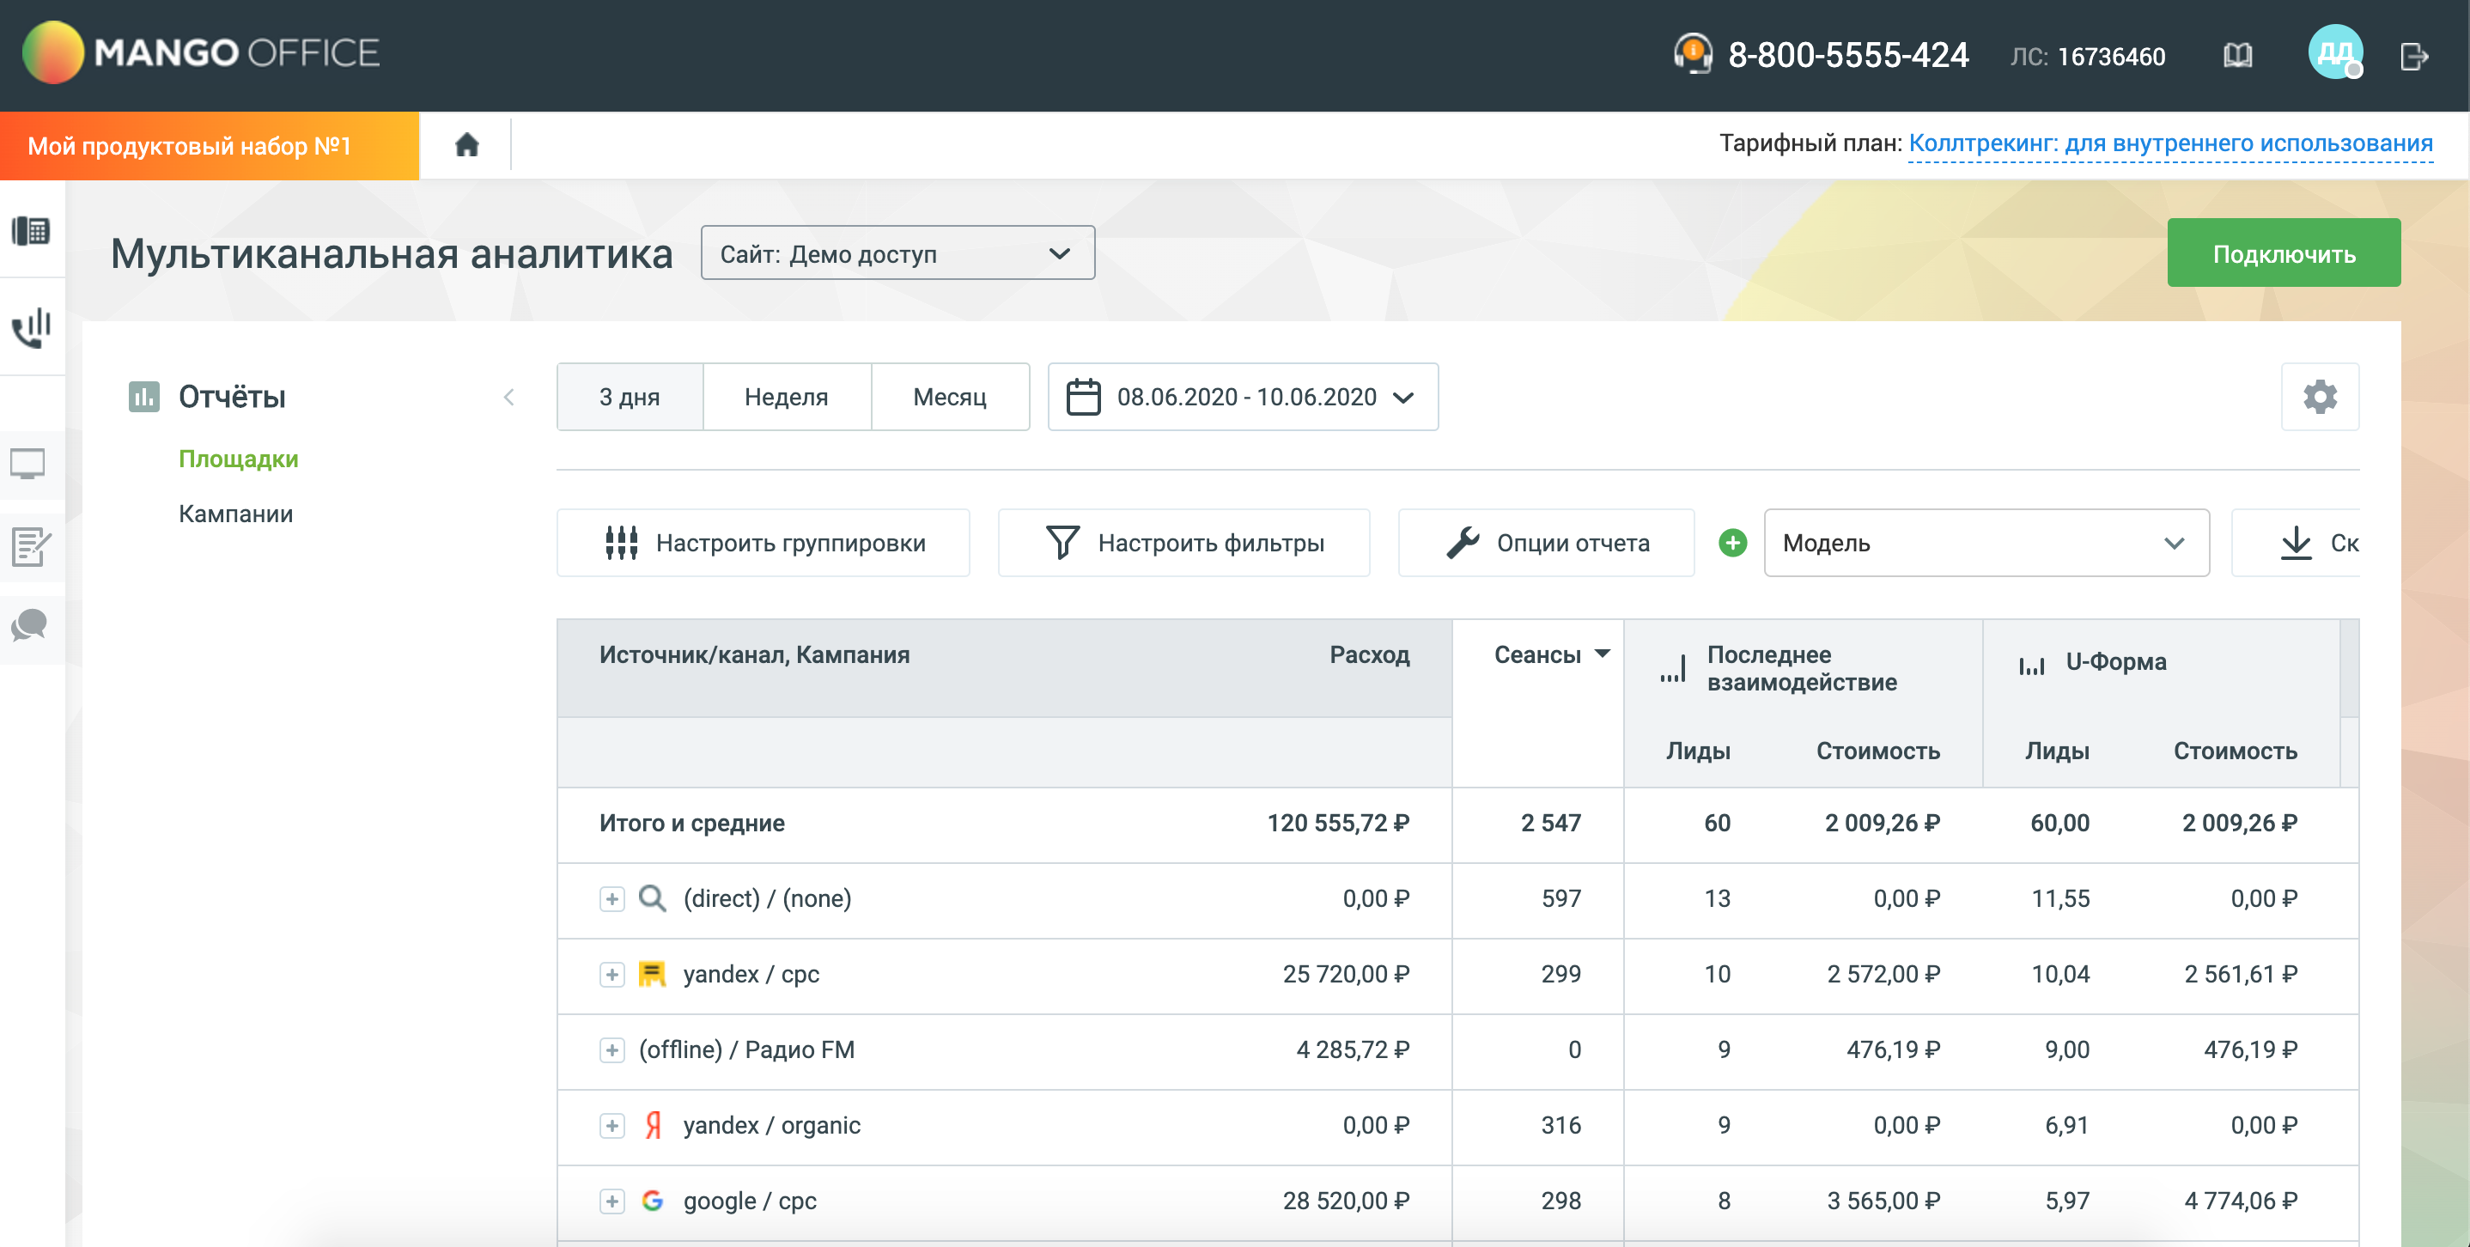The image size is (2470, 1247).
Task: Click the Last interaction model chart icon
Action: point(1673,668)
